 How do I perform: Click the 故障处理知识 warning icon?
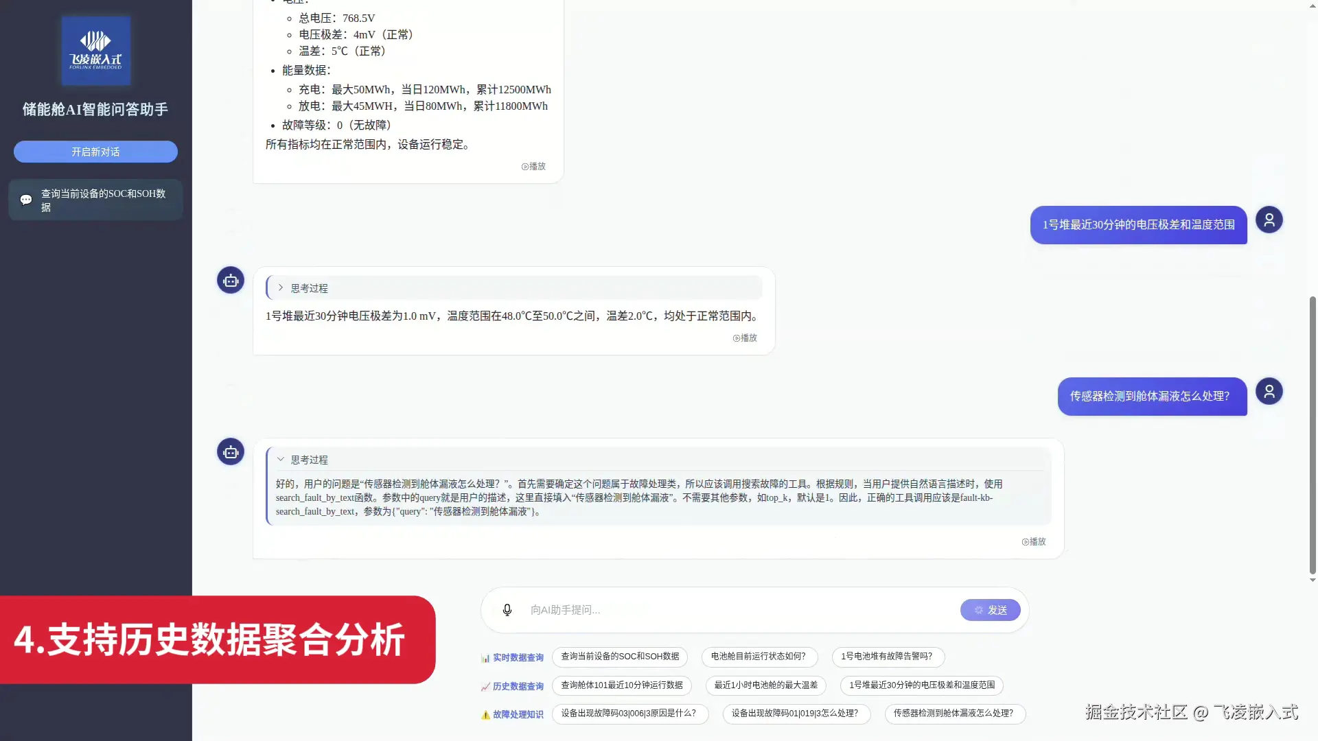[x=485, y=714]
